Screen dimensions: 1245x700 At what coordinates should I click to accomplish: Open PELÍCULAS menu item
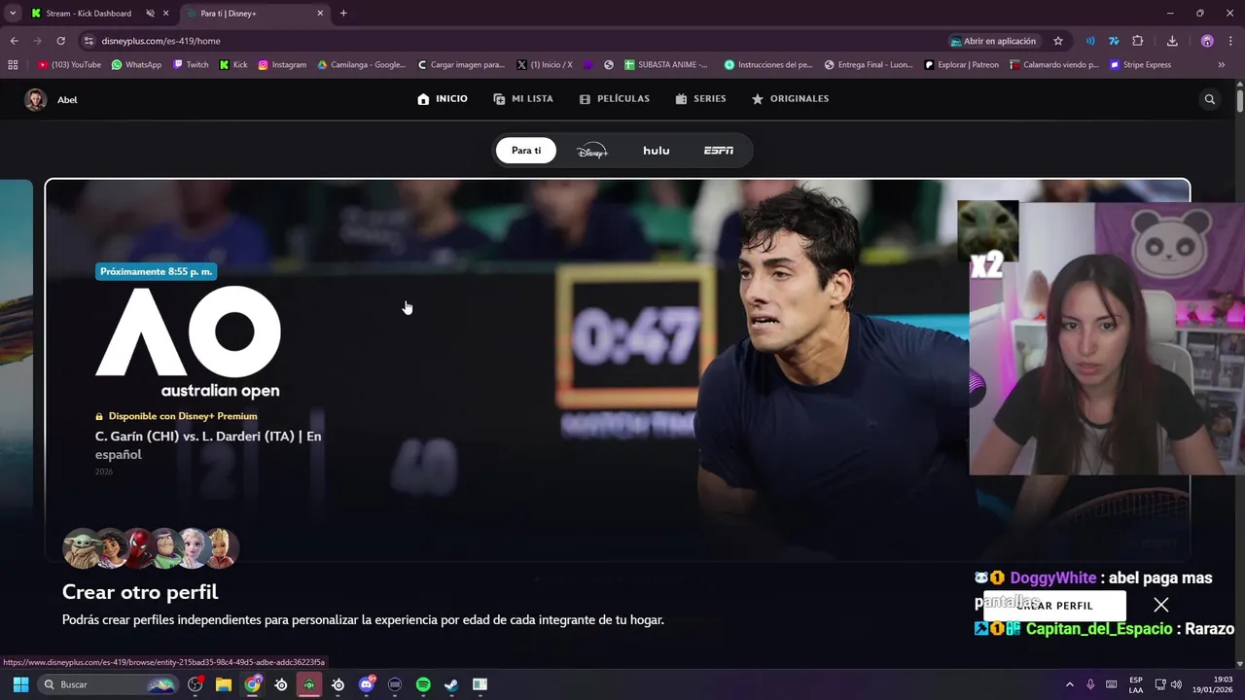[614, 99]
